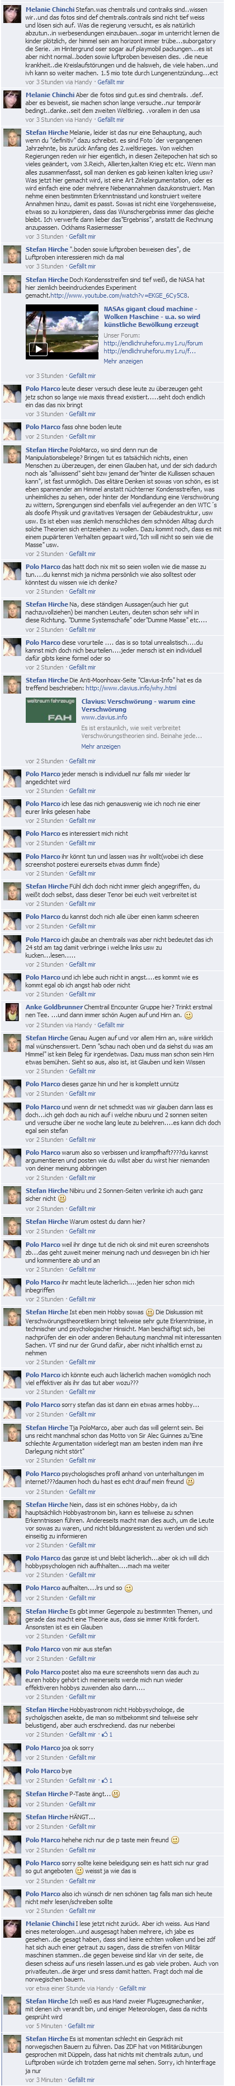Viewport: 235px width, 2086px height.
Task: Play the NASAs gigant cloud machine video
Action: [37, 349]
